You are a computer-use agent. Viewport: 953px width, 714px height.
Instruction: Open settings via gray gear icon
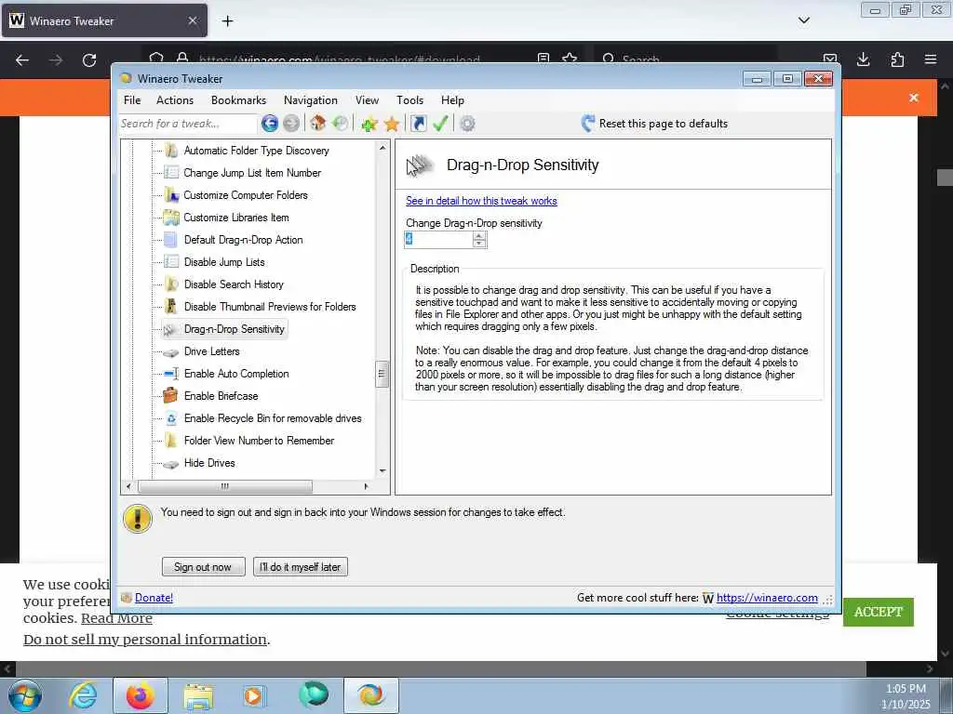[x=467, y=124]
